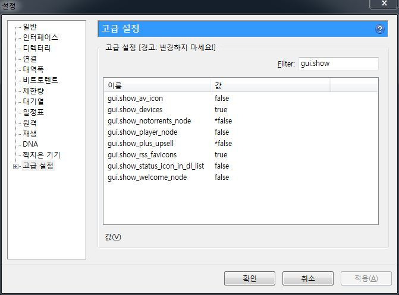The height and width of the screenshot is (295, 399).
Task: Open DNA settings page
Action: 30,144
